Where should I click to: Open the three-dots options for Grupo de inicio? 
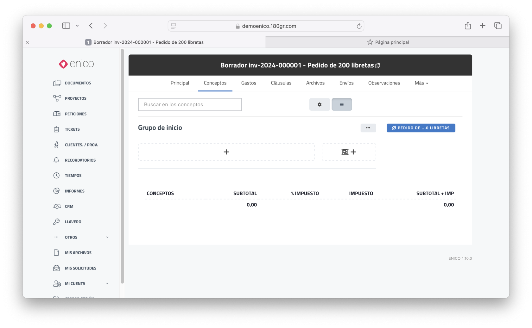(368, 128)
